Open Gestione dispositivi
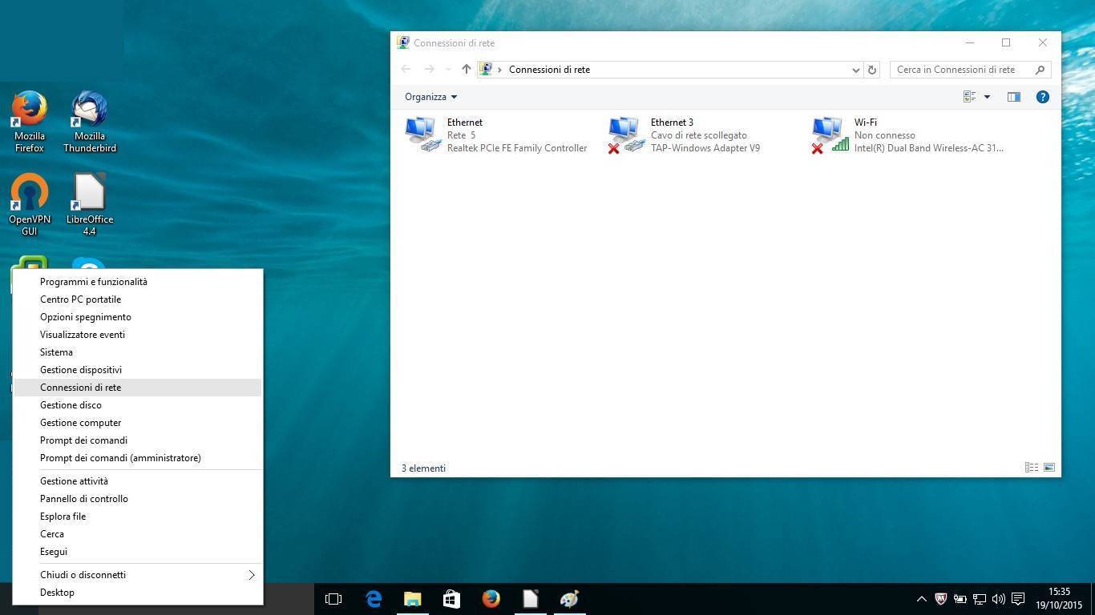1095x615 pixels. [137, 370]
